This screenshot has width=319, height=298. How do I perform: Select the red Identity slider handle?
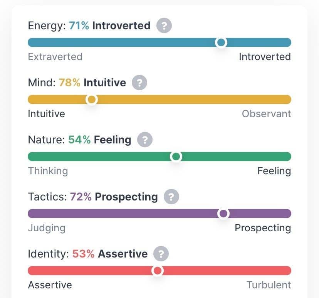(x=158, y=271)
